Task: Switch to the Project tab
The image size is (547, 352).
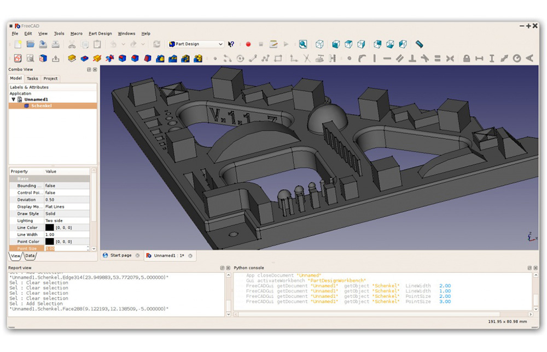Action: (50, 79)
